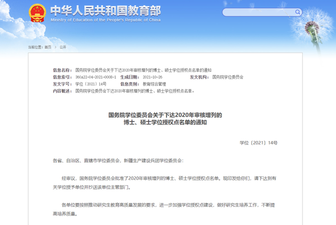Click the Ministry of Education English subtitle
The height and width of the screenshot is (225, 336).
tap(106, 20)
